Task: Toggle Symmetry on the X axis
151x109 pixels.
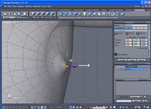Action: click(x=128, y=28)
